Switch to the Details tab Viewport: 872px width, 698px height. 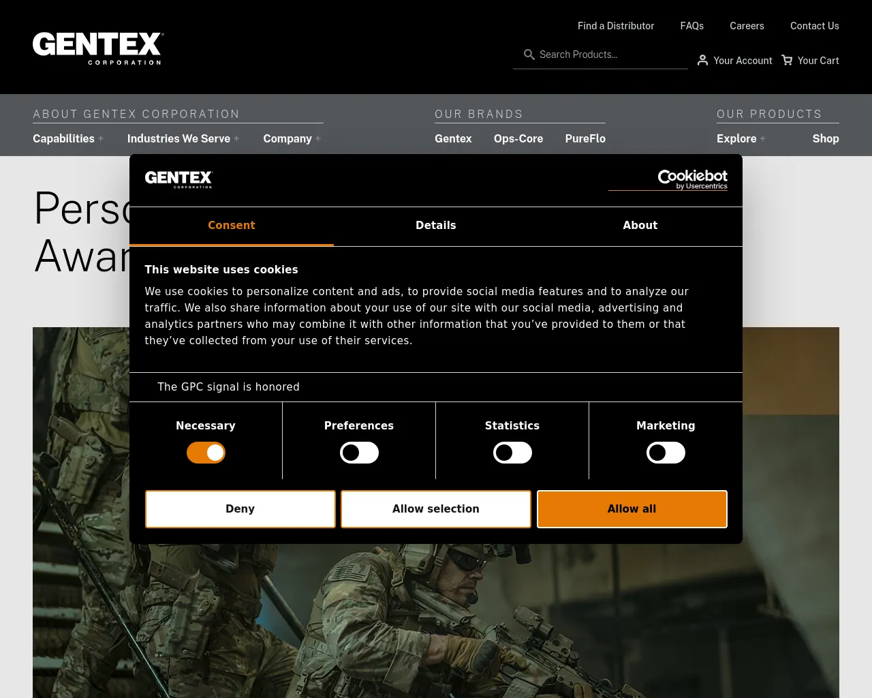click(436, 226)
